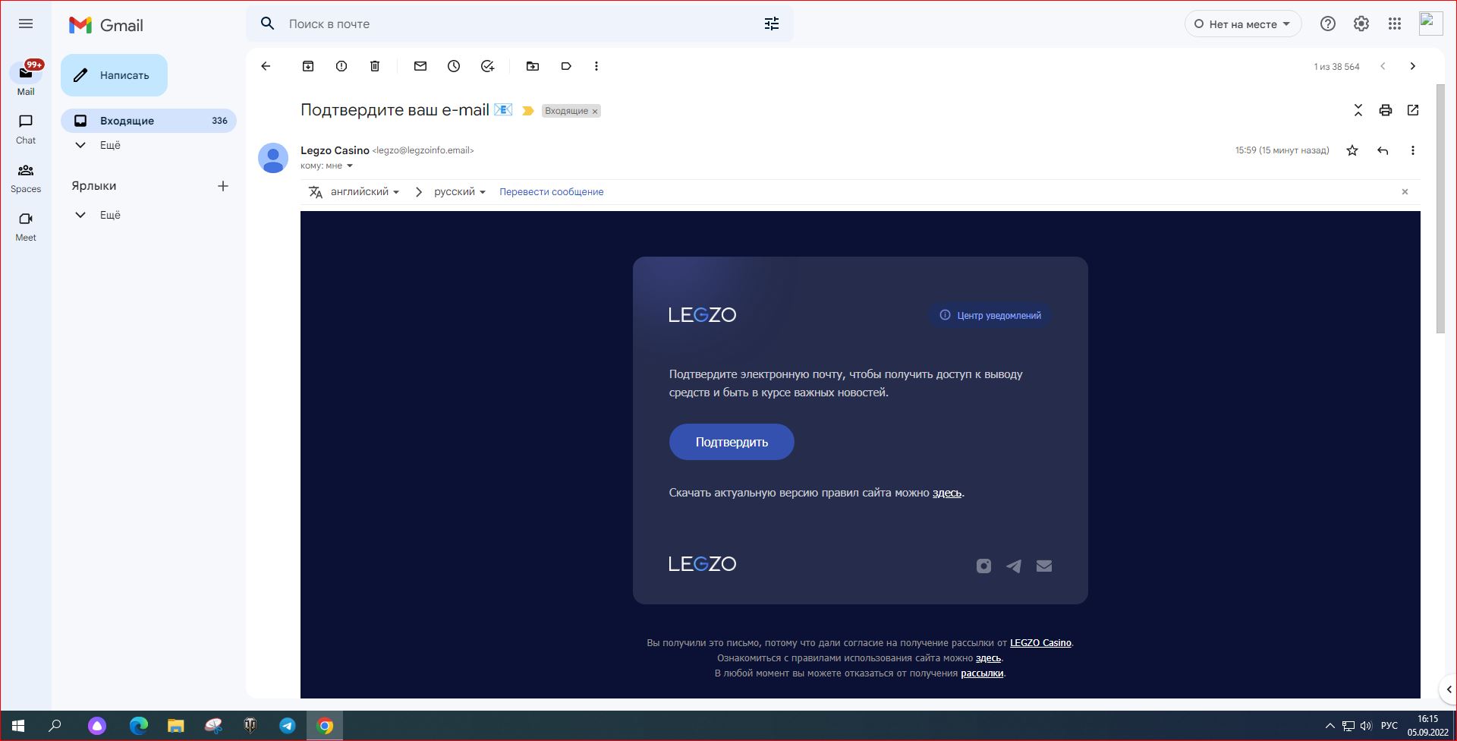
Task: Open Telegram from the taskbar
Action: tap(288, 726)
